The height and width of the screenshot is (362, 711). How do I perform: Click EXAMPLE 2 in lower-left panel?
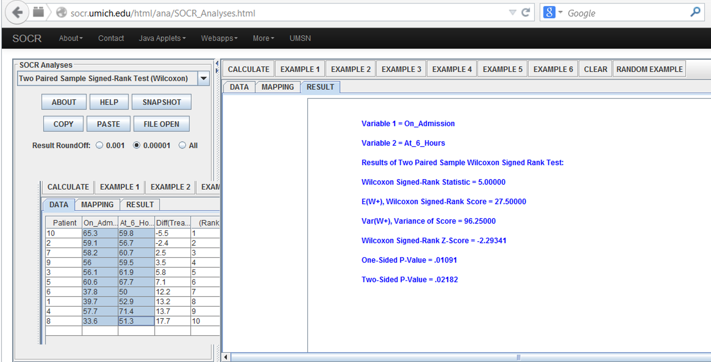point(171,187)
